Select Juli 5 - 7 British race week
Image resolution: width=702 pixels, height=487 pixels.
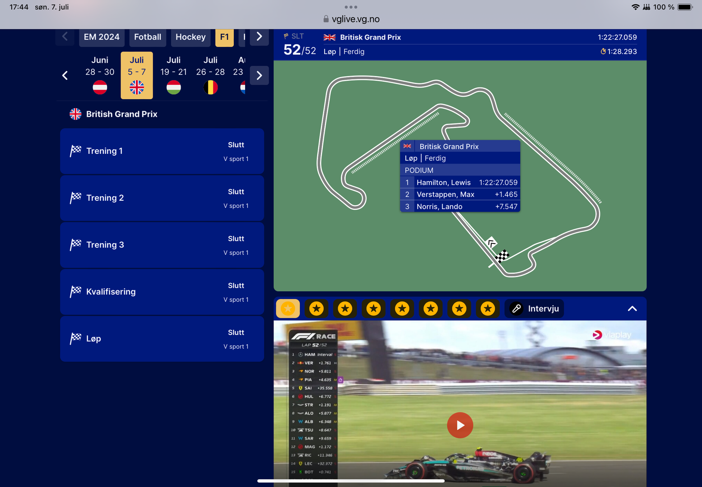[137, 75]
